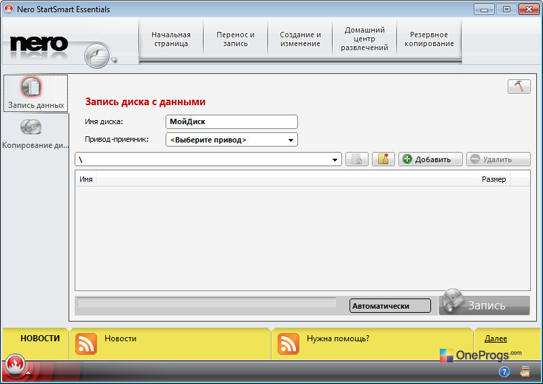Viewport: 543px width, 384px height.
Task: Switch to the Перенос и запись tab
Action: (x=236, y=39)
